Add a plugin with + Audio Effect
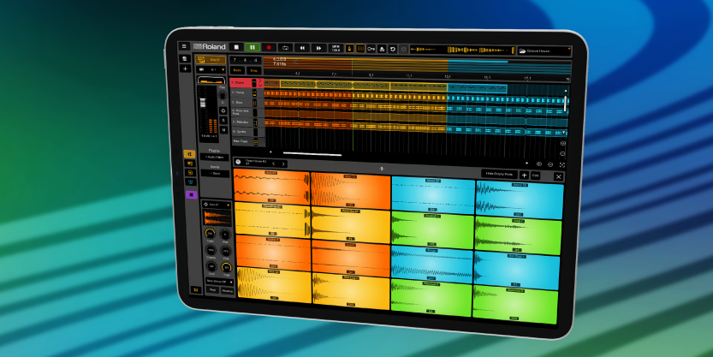This screenshot has height=357, width=713. (x=214, y=158)
